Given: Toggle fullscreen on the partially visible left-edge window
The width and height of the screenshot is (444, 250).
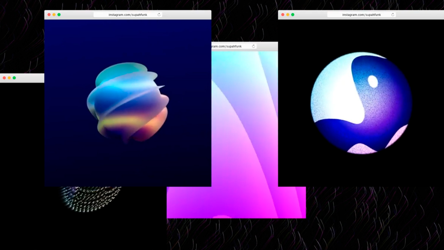Looking at the screenshot, I should click(14, 78).
